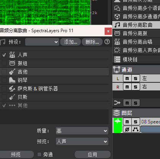Mute the channel mix row
This screenshot has height=159, width=160.
point(127,103)
